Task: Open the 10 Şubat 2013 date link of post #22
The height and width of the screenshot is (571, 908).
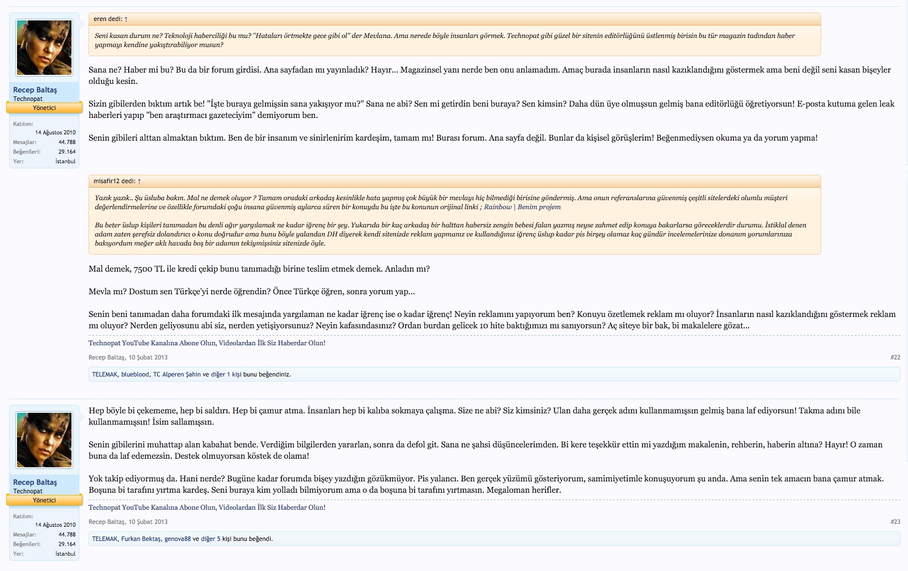Action: point(148,357)
